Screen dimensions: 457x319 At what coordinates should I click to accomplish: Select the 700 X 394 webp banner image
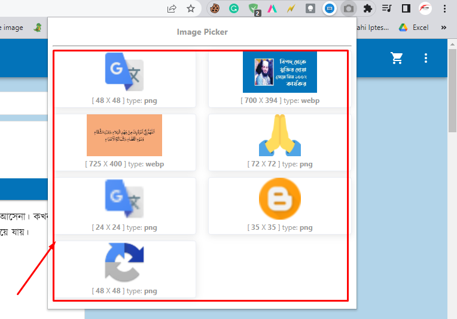280,72
